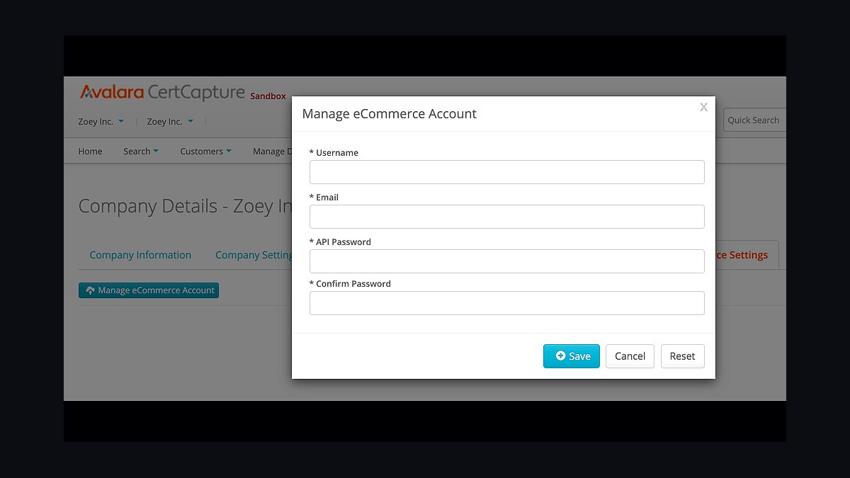Click the "Sandbox" label beside the logo
Viewport: 850px width, 478px height.
[x=268, y=96]
